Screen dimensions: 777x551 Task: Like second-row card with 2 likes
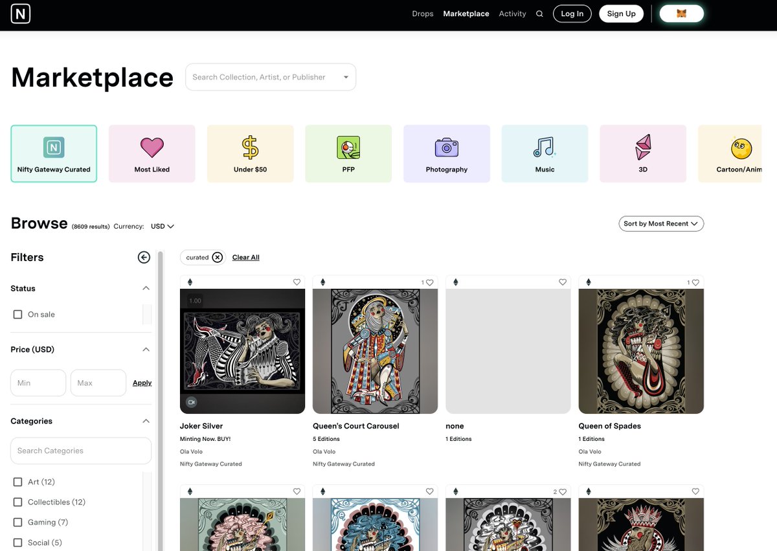click(x=563, y=491)
